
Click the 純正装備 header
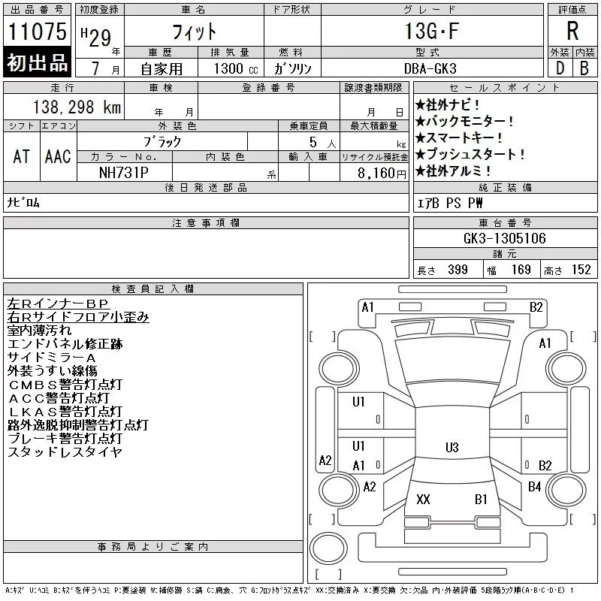pyautogui.click(x=505, y=187)
